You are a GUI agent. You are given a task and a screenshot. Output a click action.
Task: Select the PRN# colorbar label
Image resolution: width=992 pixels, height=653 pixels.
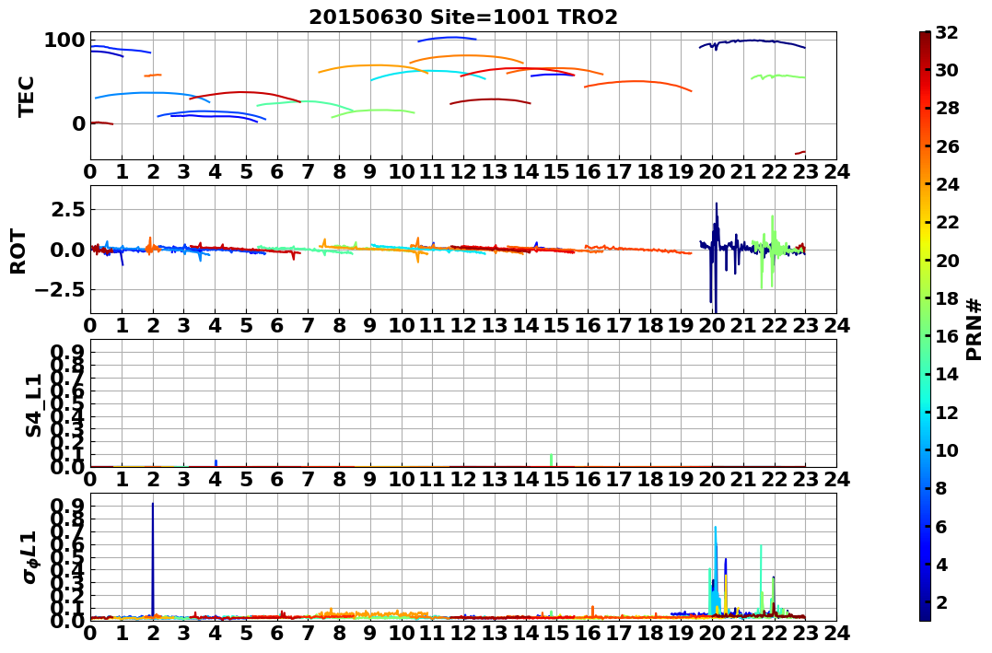coord(974,329)
